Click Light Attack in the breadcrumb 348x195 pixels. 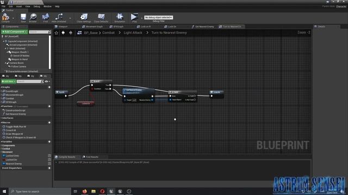click(x=133, y=32)
